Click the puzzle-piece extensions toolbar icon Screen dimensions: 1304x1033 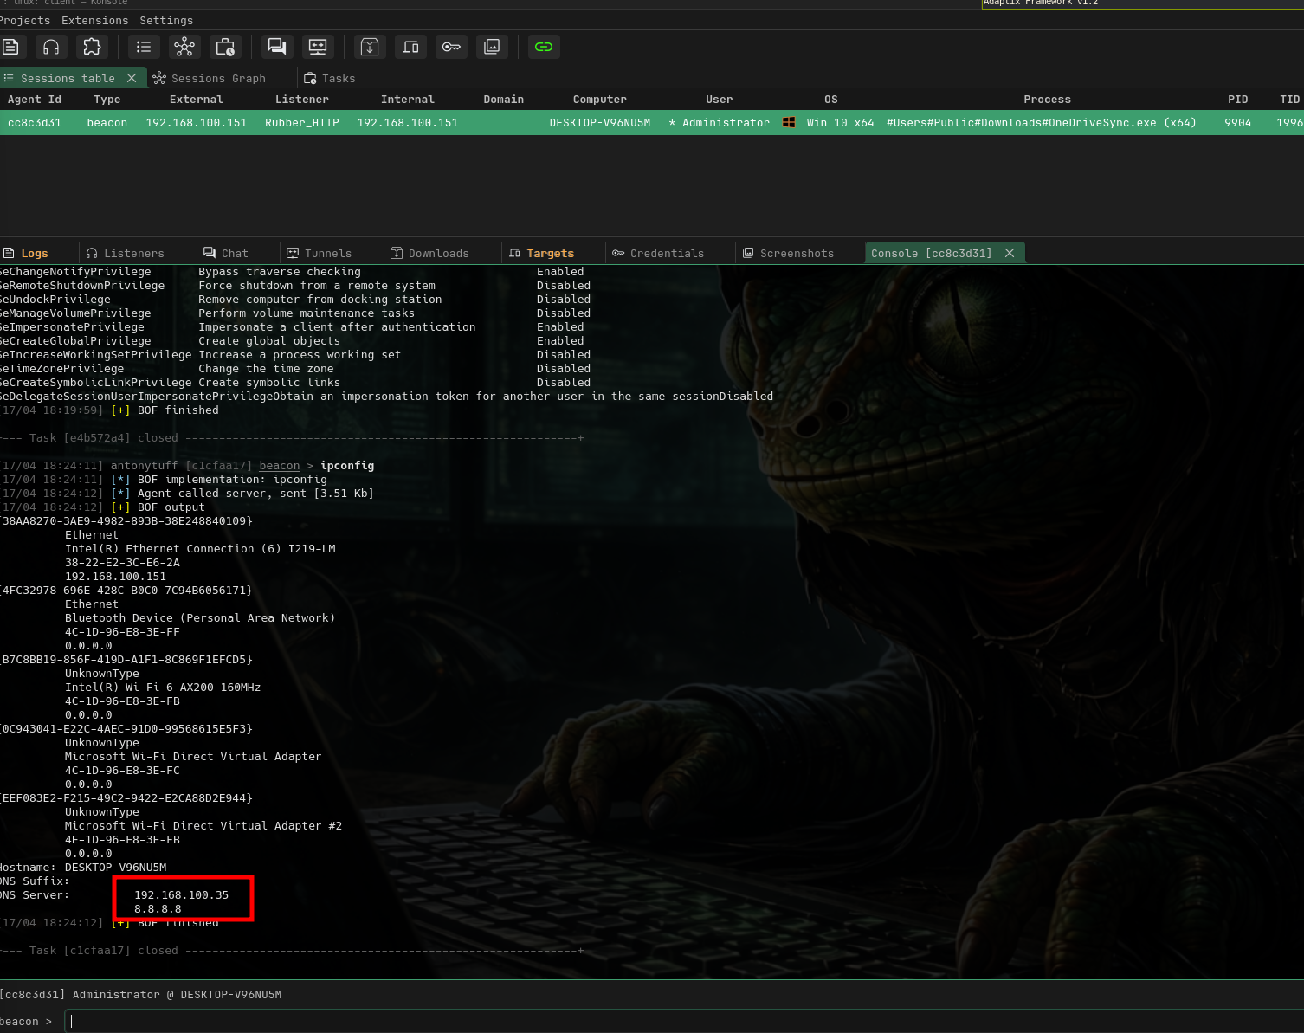pyautogui.click(x=92, y=47)
